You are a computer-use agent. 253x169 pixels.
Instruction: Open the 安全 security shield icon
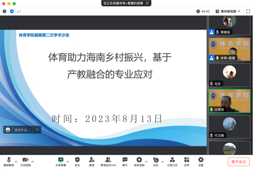tap(77, 161)
